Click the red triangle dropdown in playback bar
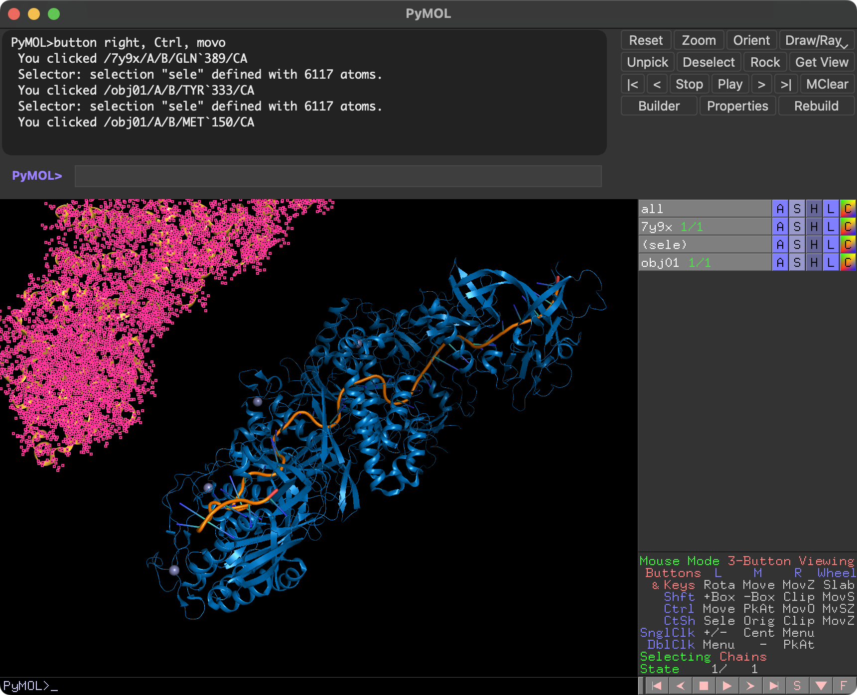Viewport: 857px width, 695px height. (x=820, y=685)
